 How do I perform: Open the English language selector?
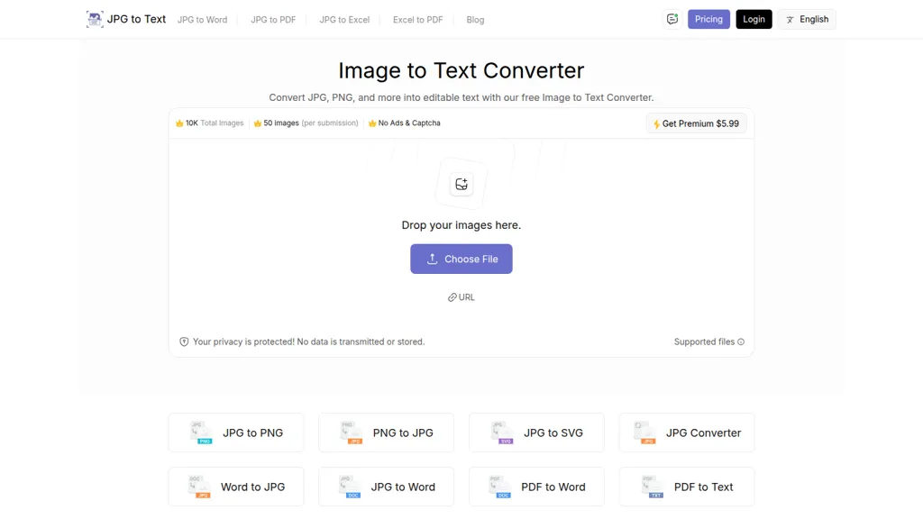tap(807, 20)
